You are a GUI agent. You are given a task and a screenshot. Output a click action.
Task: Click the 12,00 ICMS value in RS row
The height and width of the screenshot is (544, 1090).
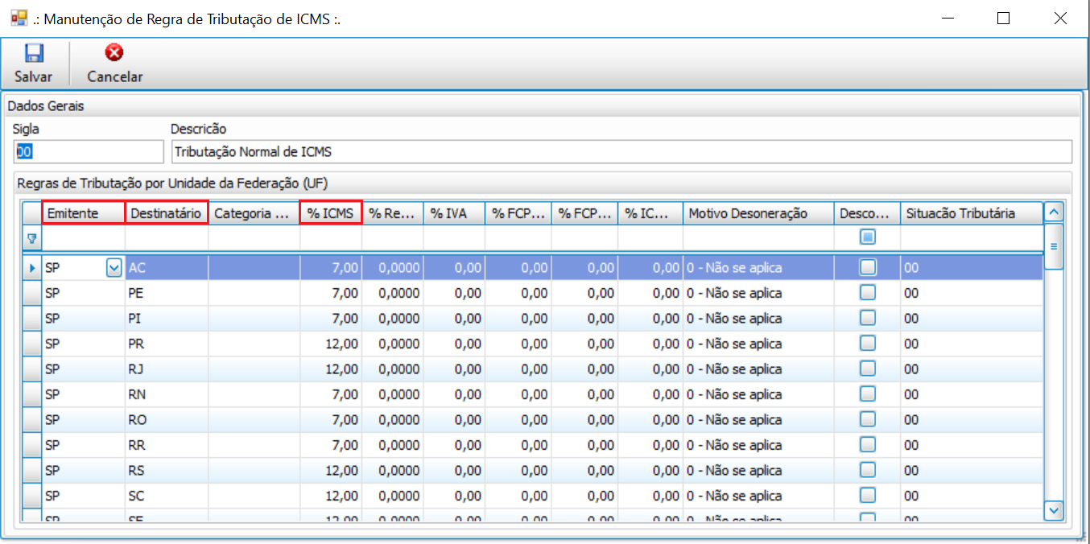click(331, 471)
